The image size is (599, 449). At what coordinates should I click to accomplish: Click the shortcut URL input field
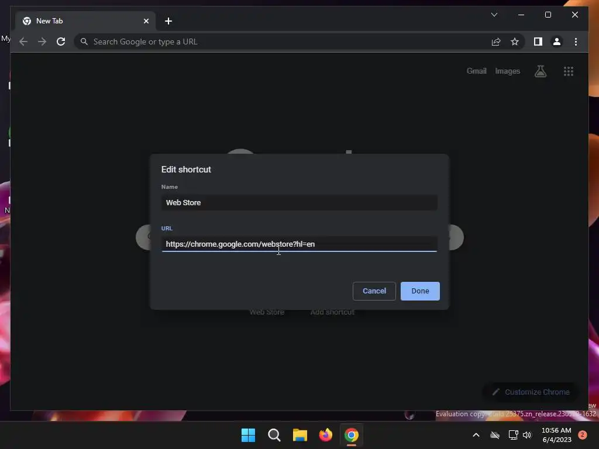click(x=299, y=244)
